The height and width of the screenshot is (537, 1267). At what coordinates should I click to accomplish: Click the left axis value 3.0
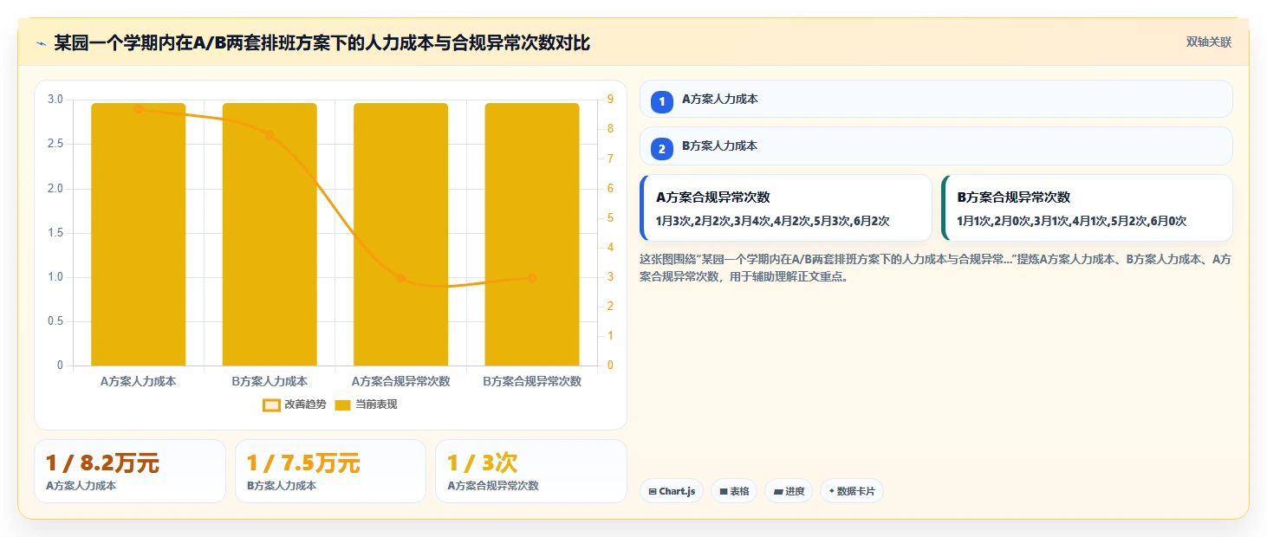coord(55,100)
